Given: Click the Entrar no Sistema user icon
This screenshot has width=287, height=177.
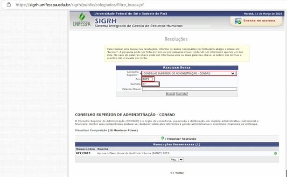Looking at the screenshot, I should [238, 21].
